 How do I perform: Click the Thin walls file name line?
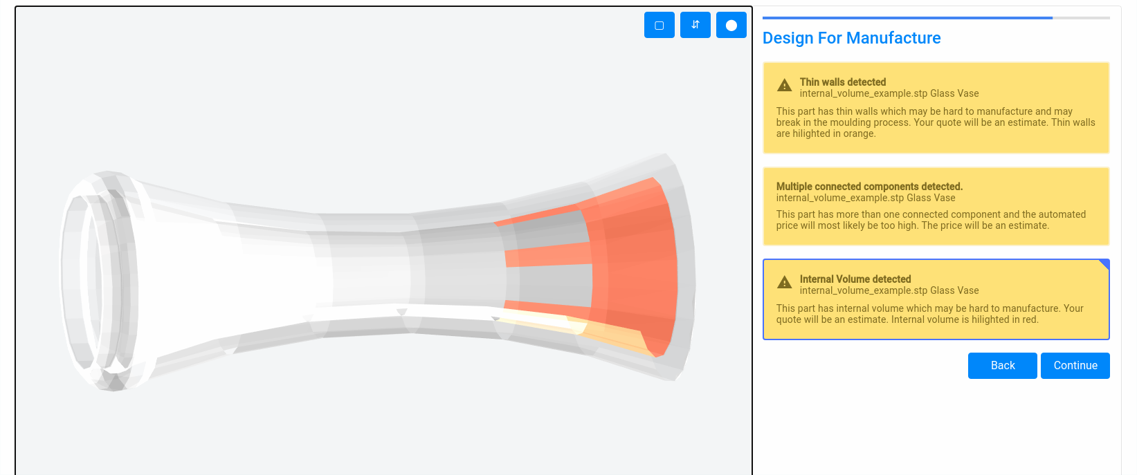tap(889, 93)
